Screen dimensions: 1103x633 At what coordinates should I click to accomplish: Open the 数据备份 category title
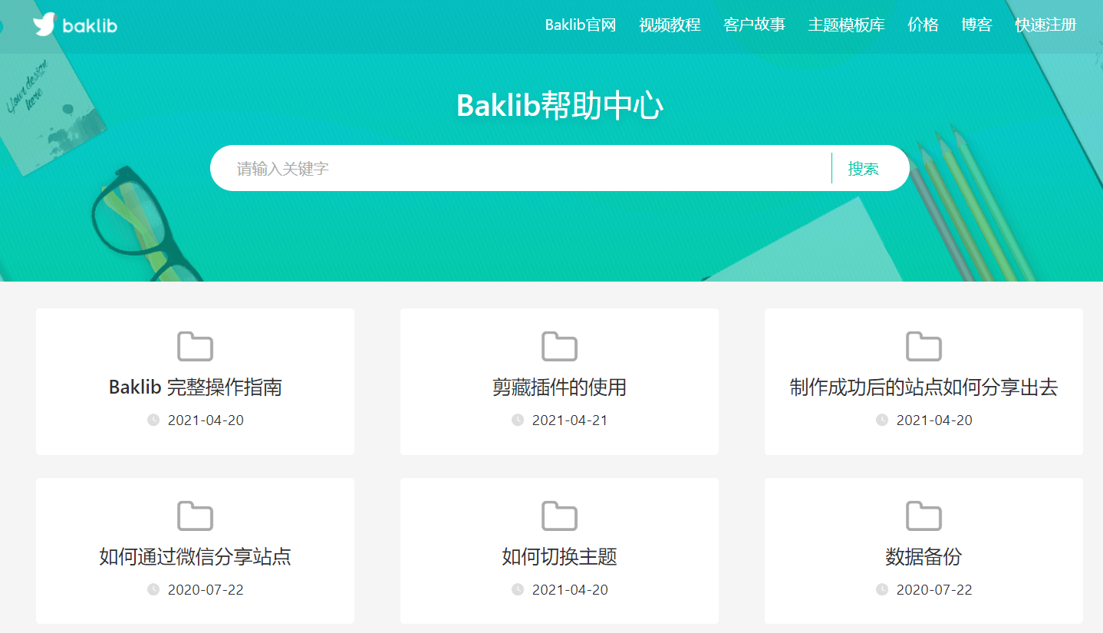pyautogui.click(x=924, y=556)
